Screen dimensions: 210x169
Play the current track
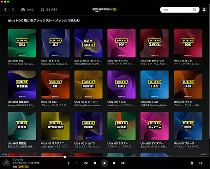coord(105,163)
